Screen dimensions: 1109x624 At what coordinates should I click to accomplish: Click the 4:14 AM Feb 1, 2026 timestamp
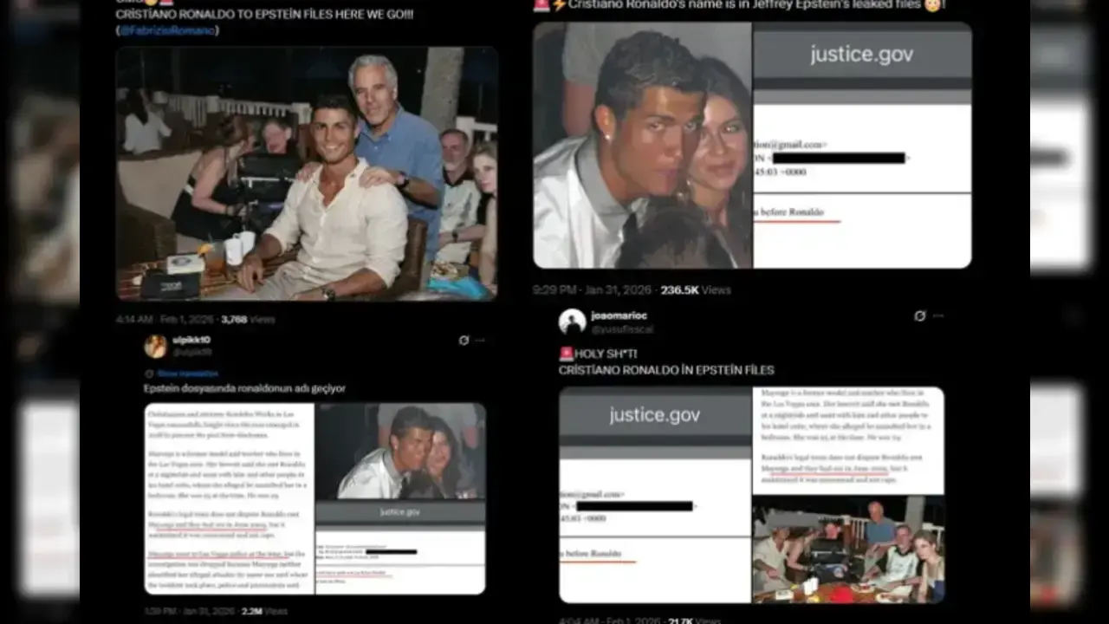[x=165, y=320]
